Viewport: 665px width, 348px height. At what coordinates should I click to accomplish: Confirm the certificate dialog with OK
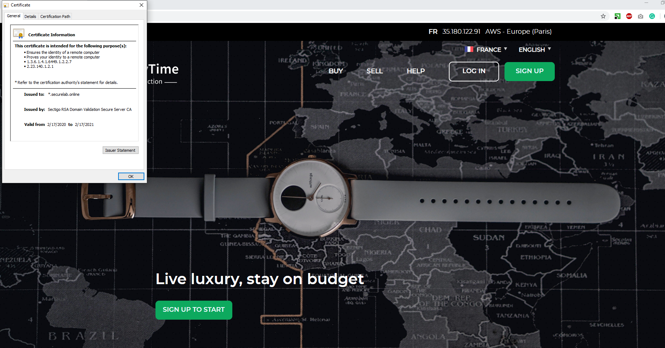[x=131, y=177]
